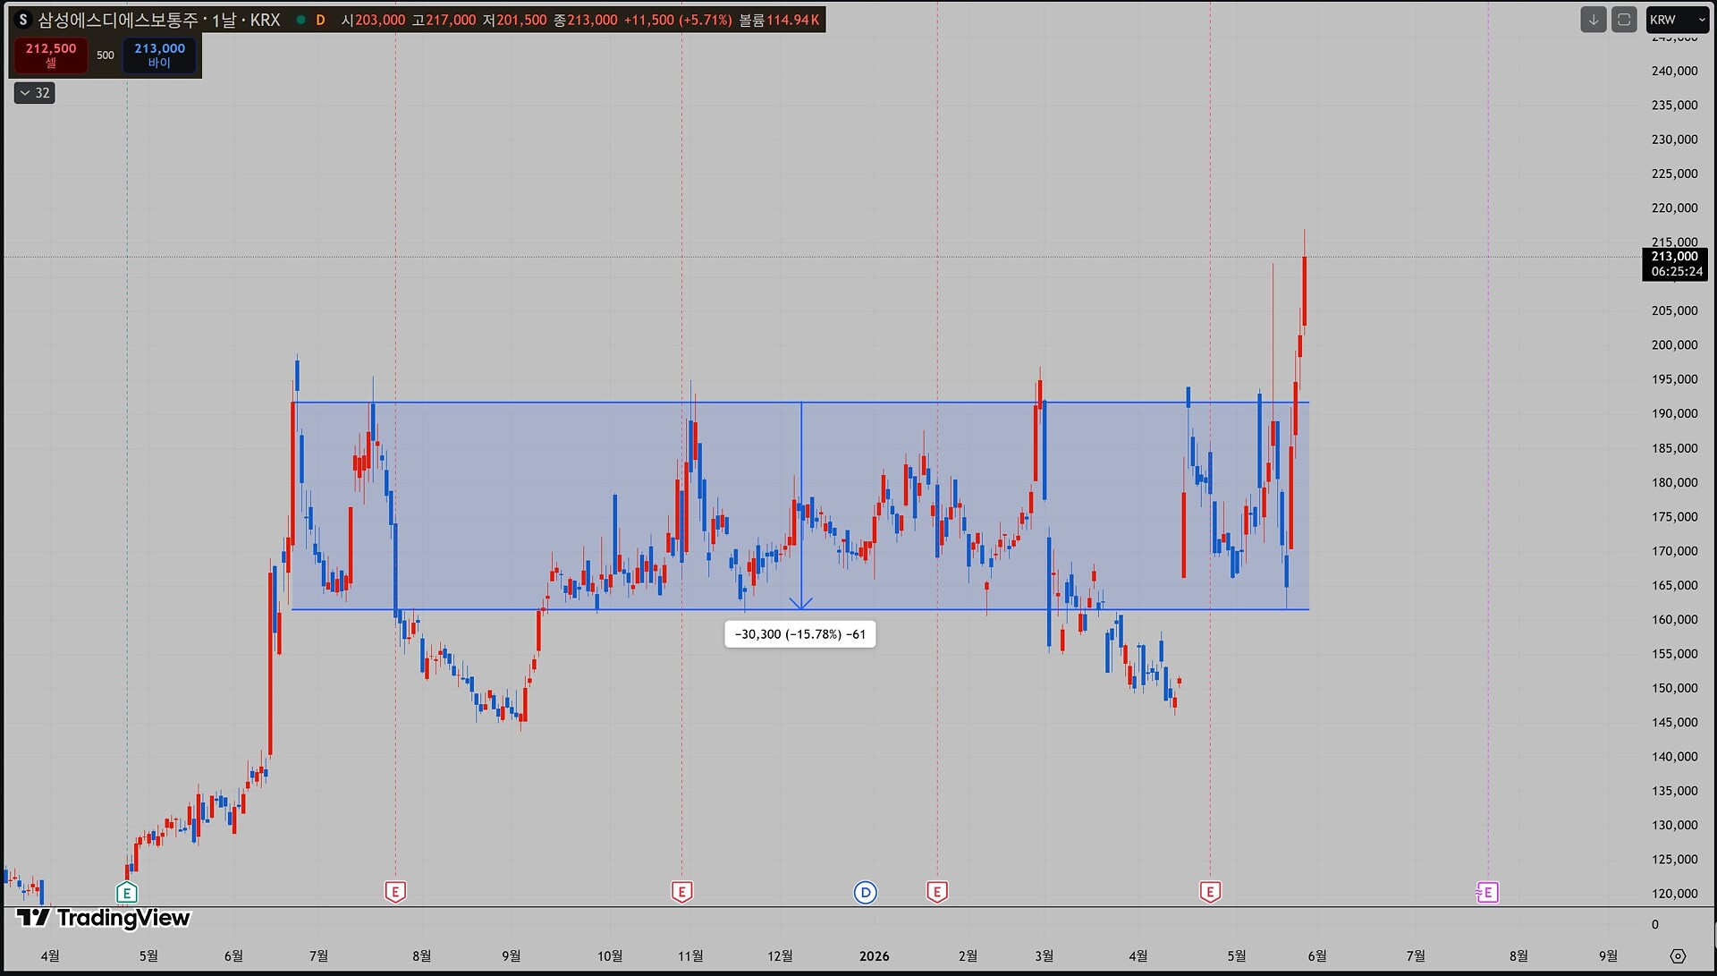Click the 12월 label on time axis
This screenshot has height=976, width=1717.
click(780, 955)
